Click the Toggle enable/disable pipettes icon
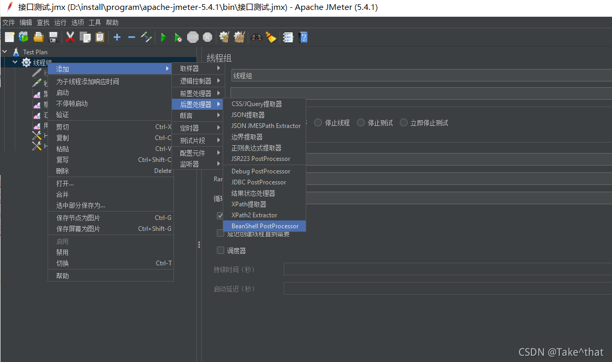Screen dimensions: 612x362 coord(146,38)
